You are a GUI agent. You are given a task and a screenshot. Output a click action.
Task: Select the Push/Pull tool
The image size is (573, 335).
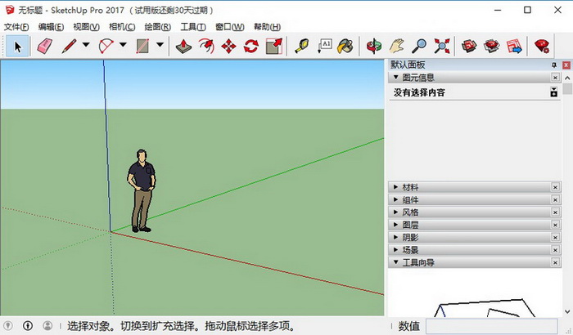(183, 47)
